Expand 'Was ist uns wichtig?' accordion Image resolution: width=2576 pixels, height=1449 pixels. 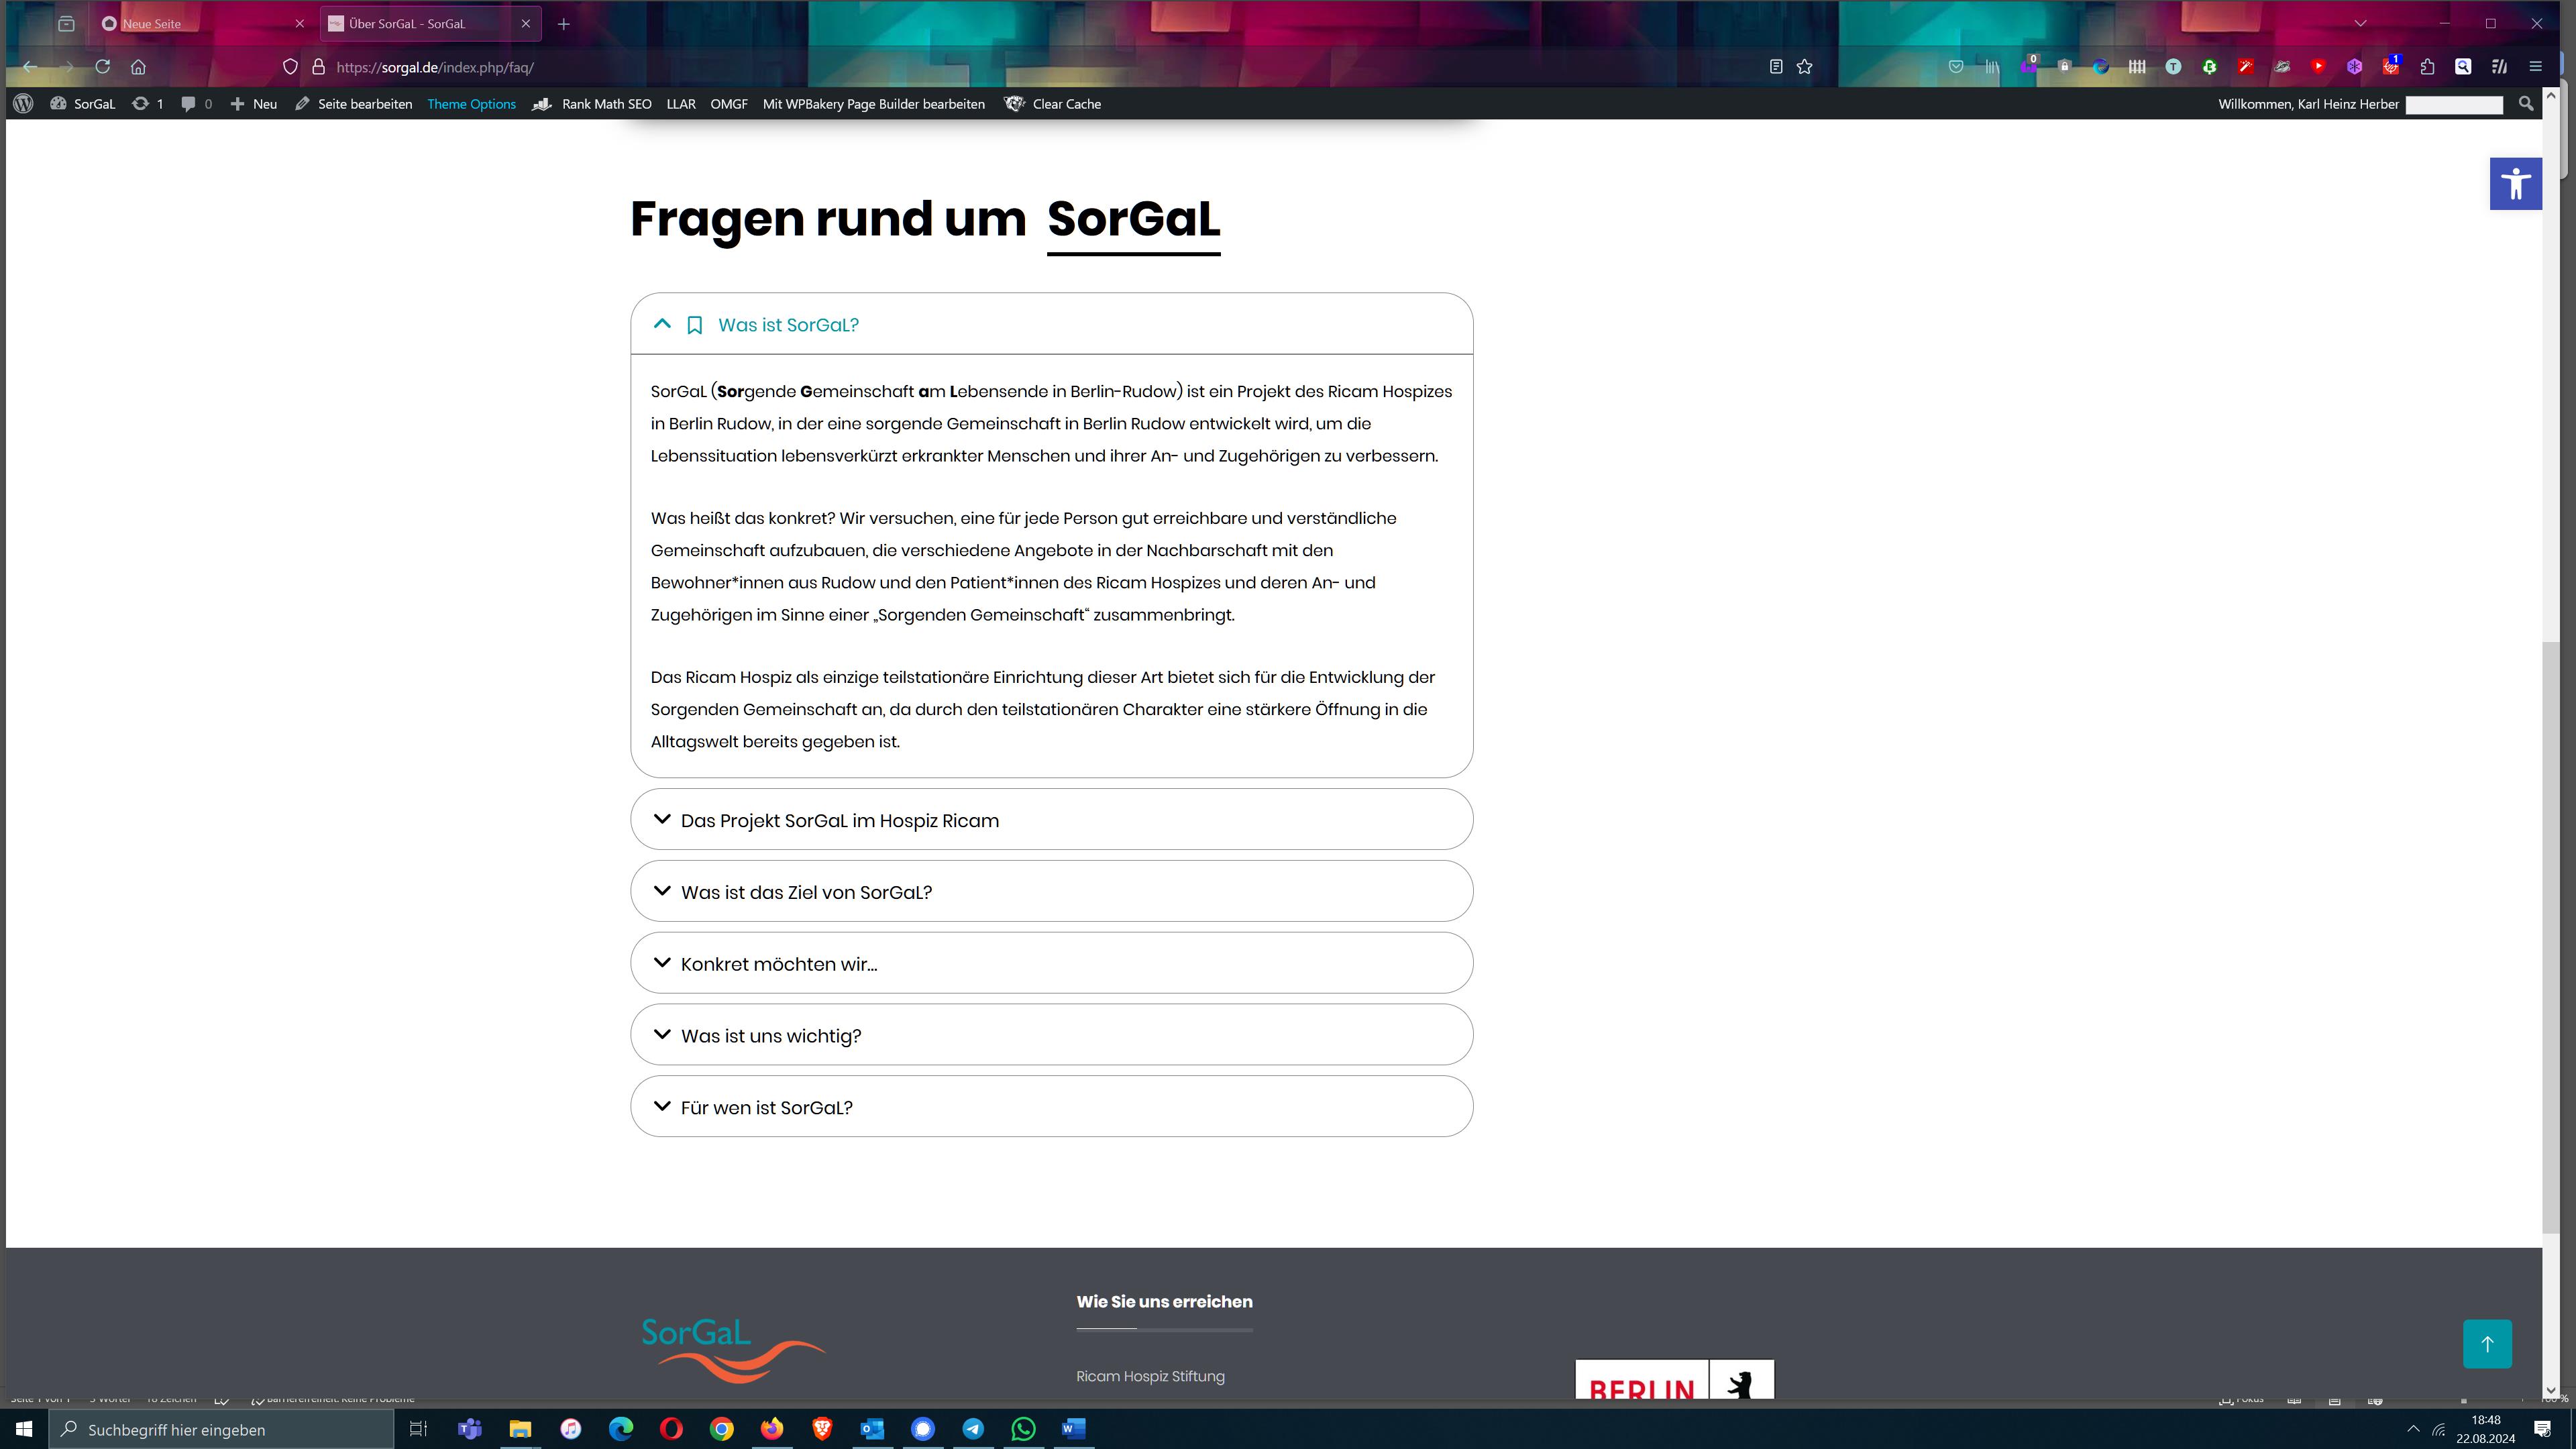(x=770, y=1036)
